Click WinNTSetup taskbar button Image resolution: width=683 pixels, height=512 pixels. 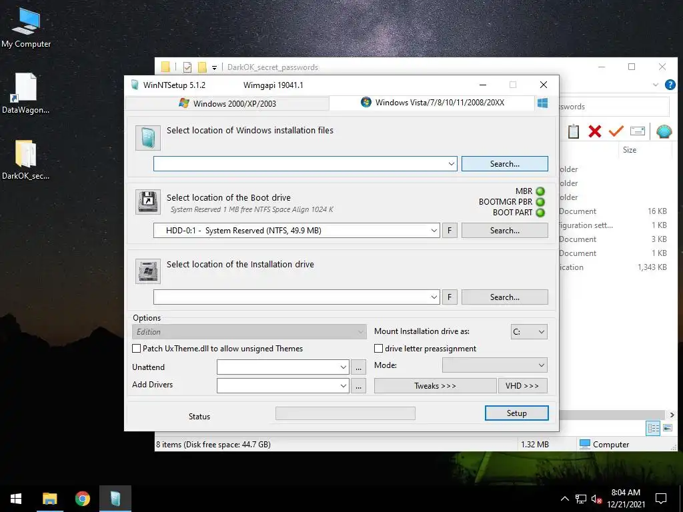(115, 499)
